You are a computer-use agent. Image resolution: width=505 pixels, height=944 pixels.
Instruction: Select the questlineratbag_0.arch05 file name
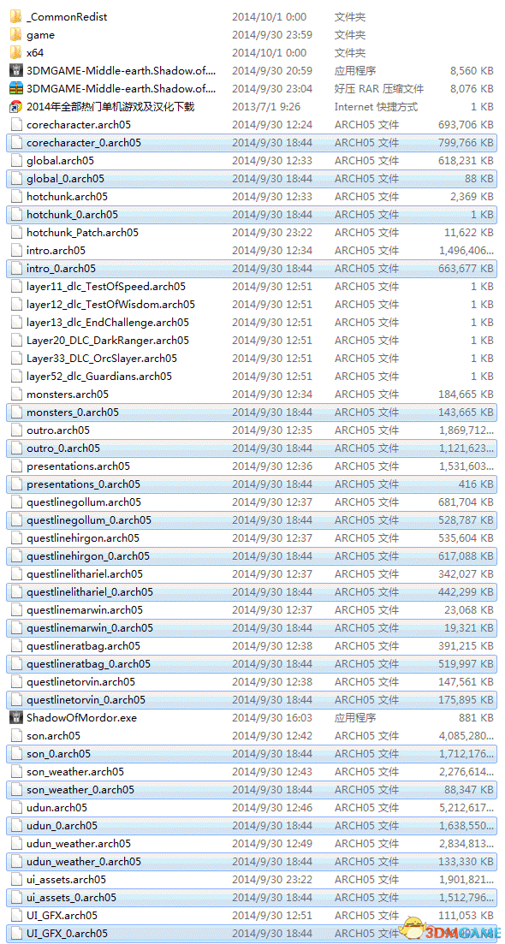click(88, 664)
